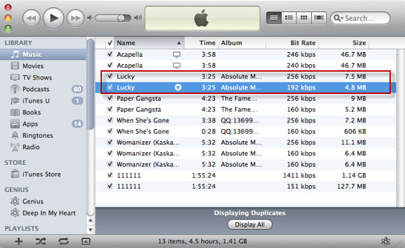Toggle repeat playback
Screen dimensions: 405x248
pyautogui.click(x=63, y=241)
